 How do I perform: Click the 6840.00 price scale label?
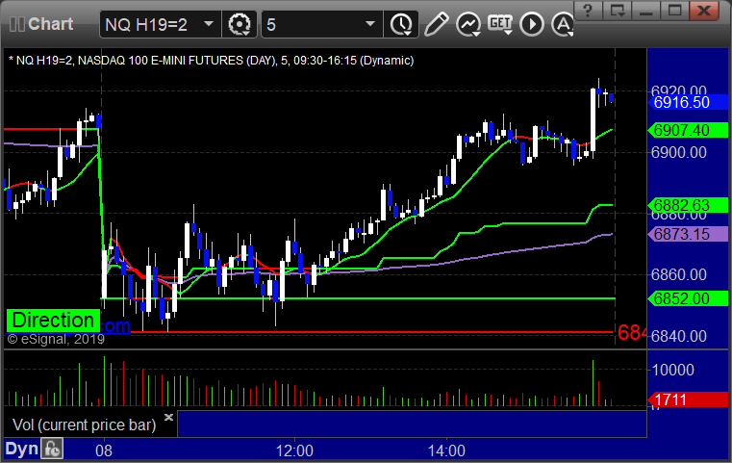679,336
